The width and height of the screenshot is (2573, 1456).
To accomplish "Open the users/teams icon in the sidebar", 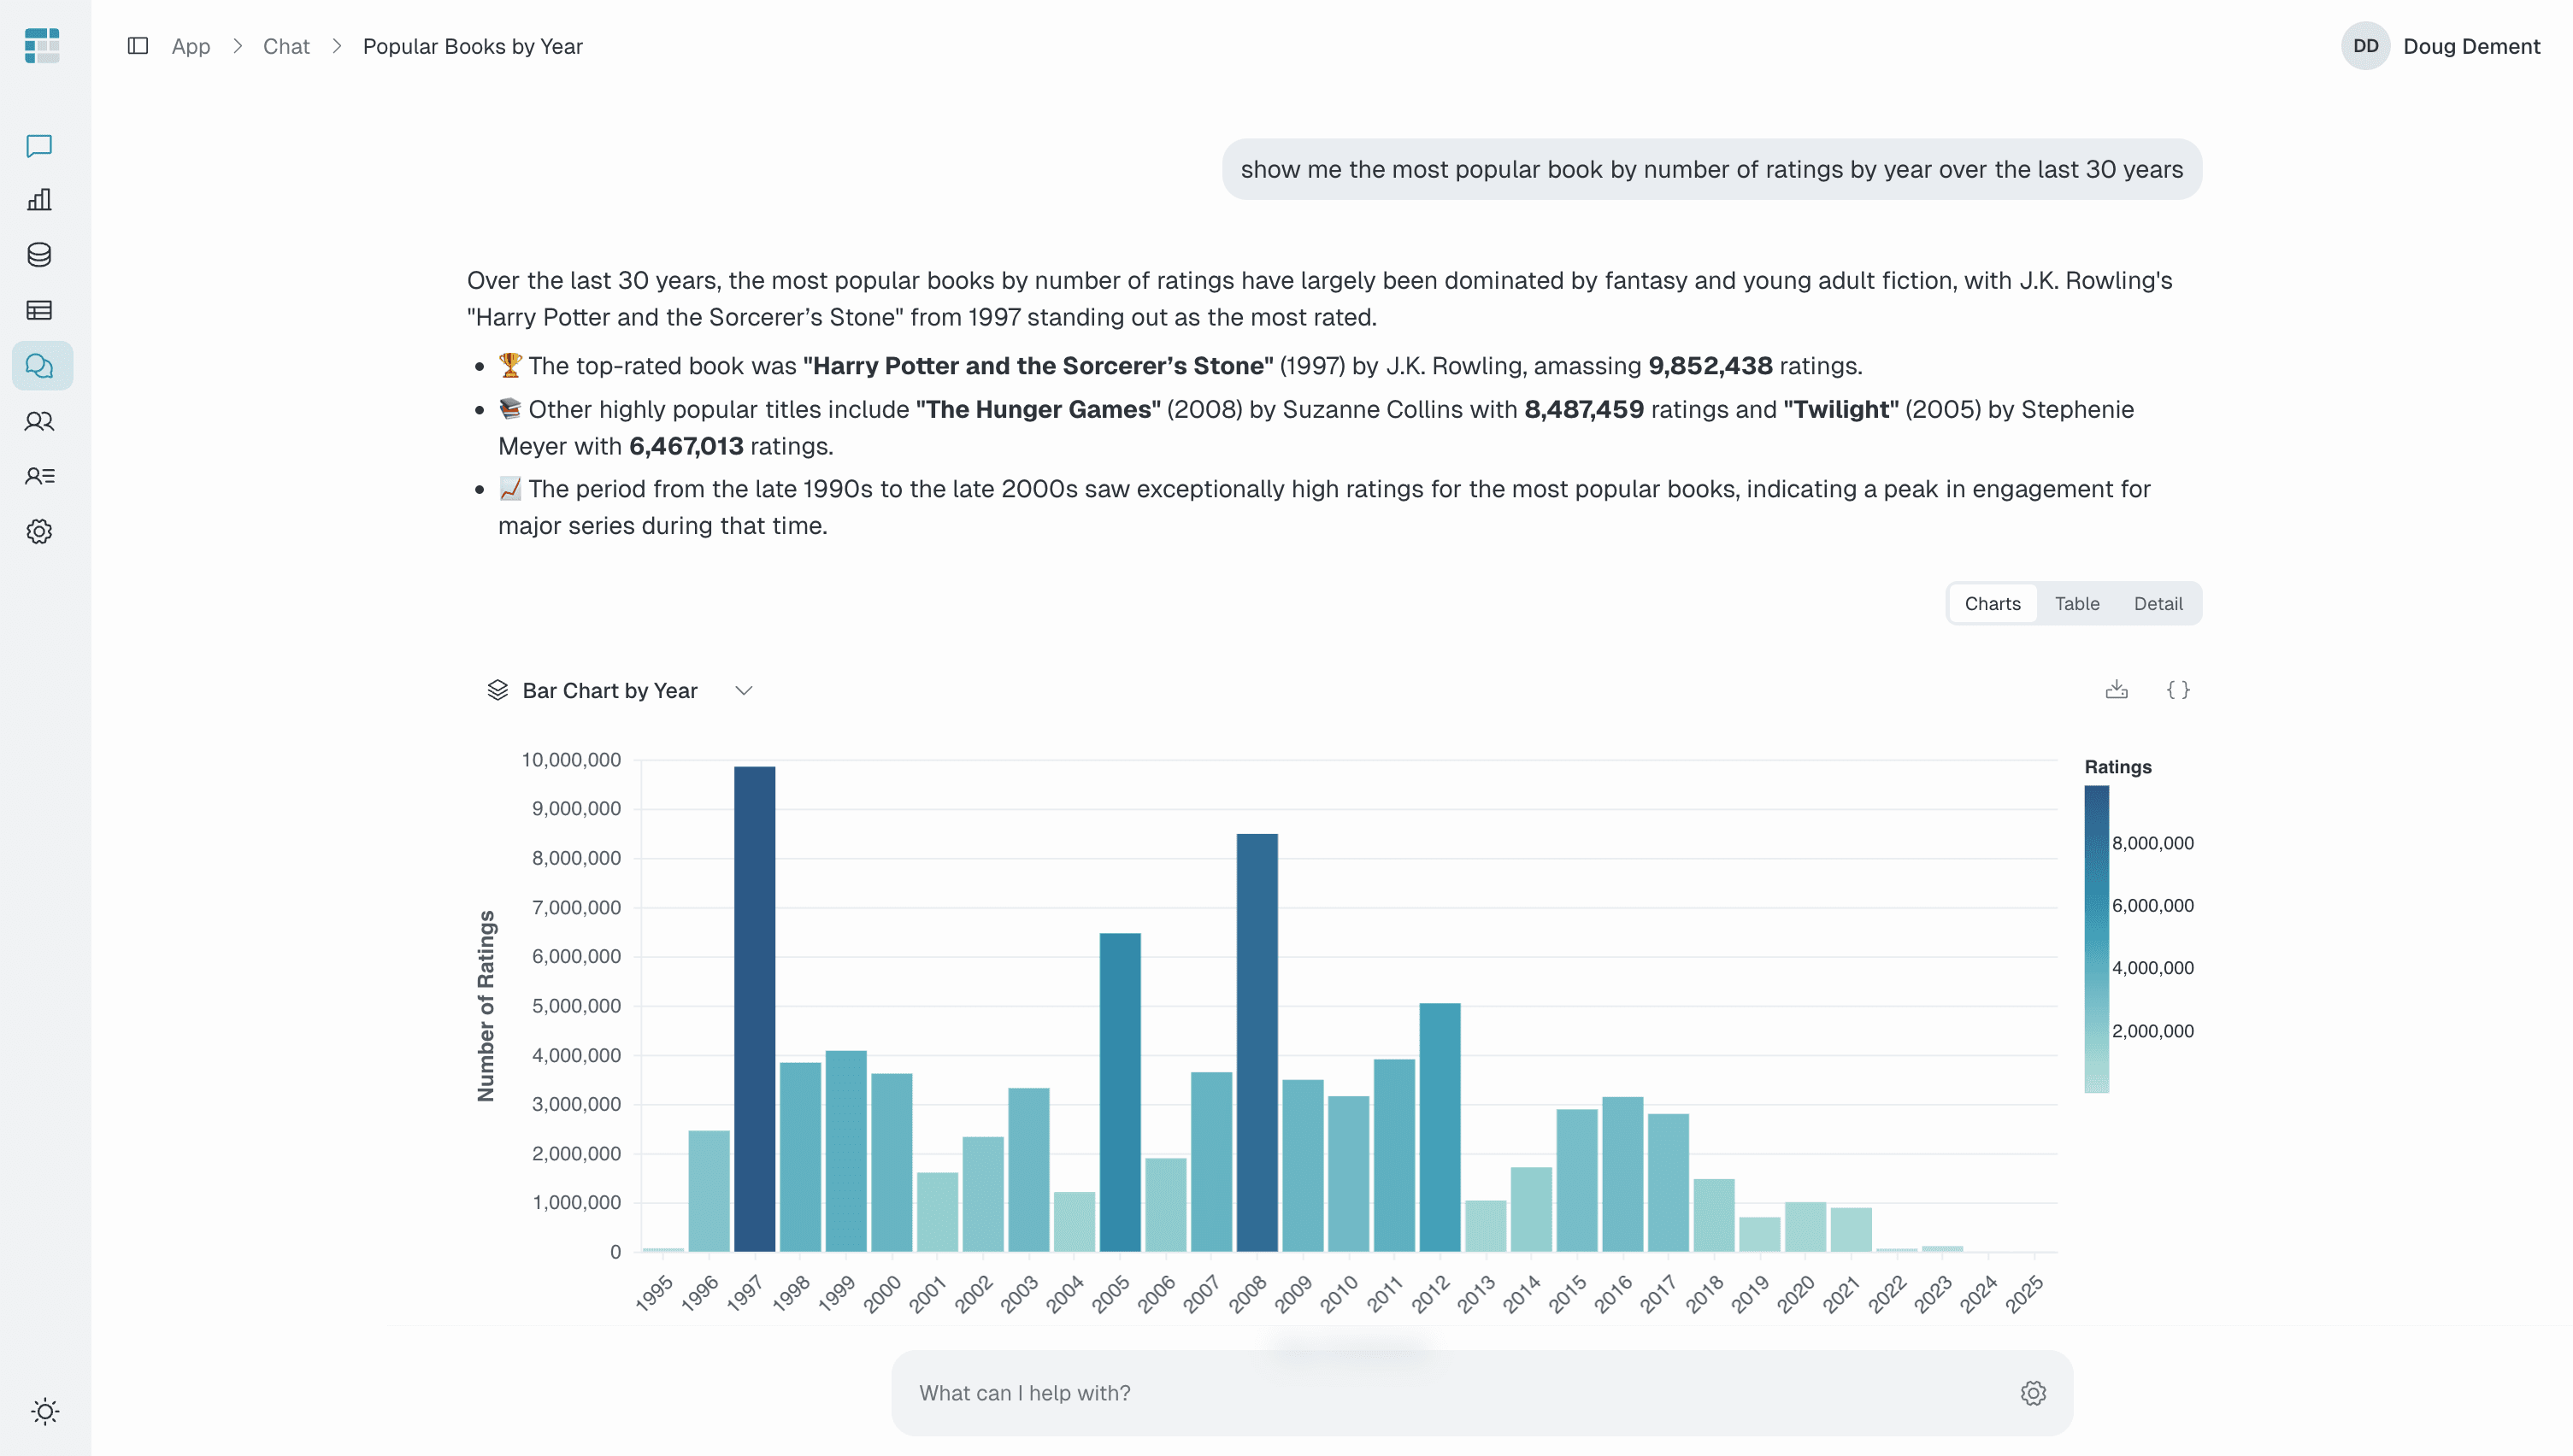I will [x=40, y=421].
